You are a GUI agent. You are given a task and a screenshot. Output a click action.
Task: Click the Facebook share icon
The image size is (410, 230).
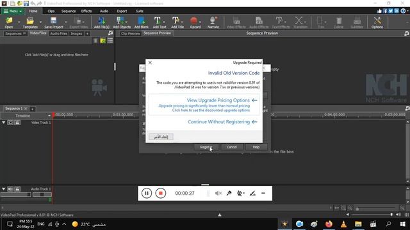(x=385, y=11)
